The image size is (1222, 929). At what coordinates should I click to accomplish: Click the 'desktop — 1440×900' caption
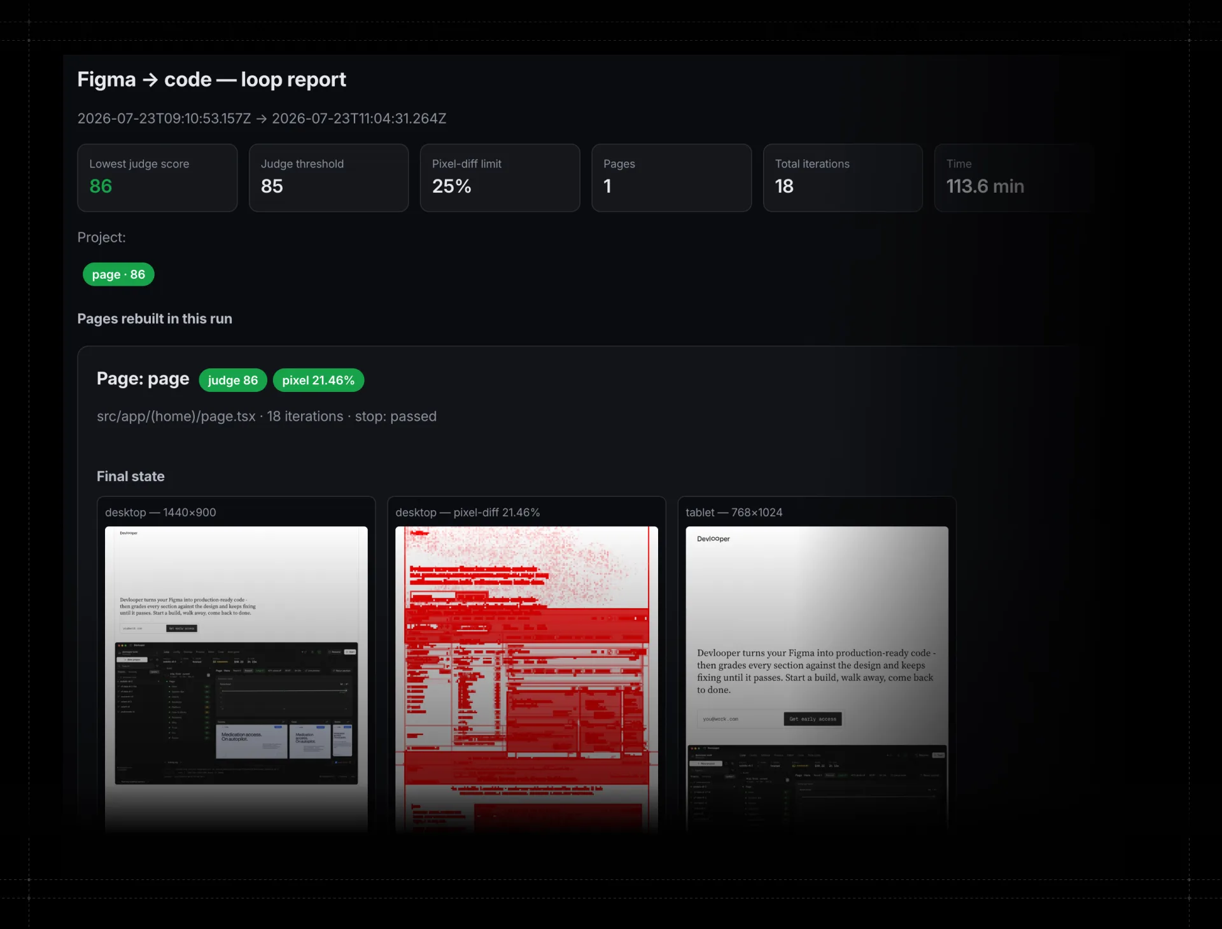point(160,512)
